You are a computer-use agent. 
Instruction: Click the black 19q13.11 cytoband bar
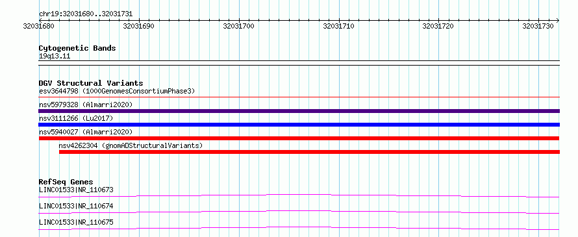tap(299, 63)
